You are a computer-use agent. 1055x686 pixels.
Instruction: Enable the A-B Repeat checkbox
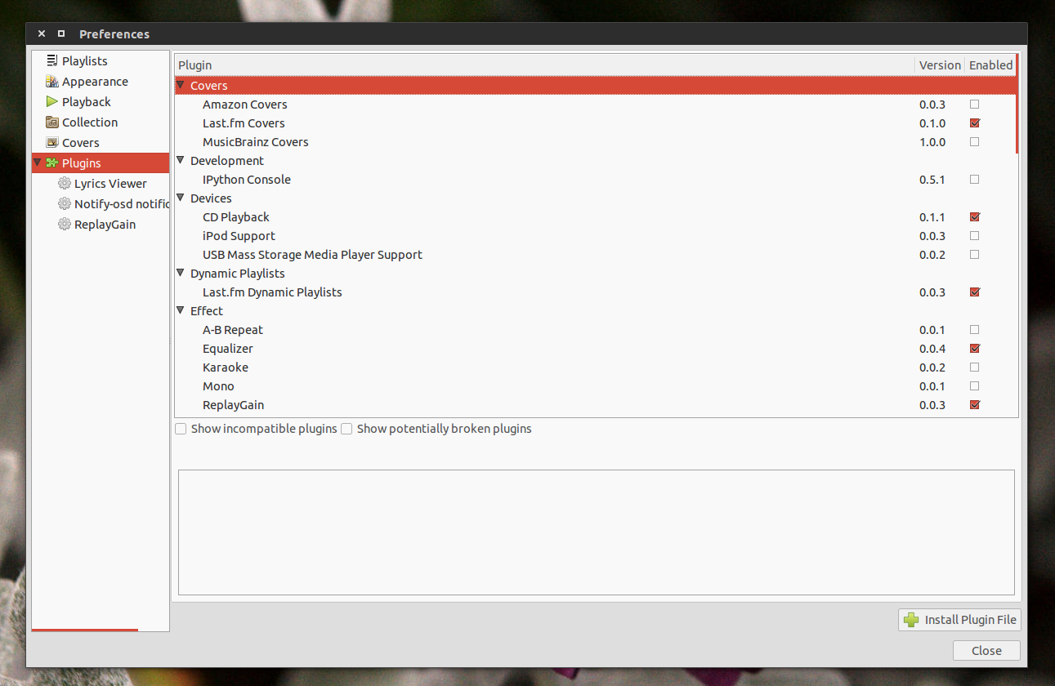974,330
